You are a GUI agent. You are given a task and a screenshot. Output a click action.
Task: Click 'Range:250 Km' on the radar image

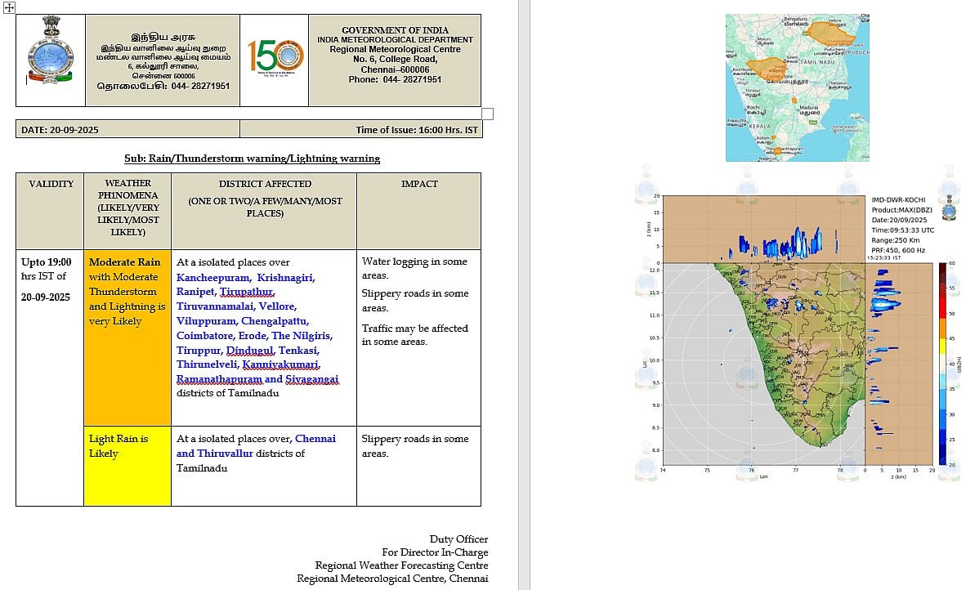pos(895,240)
